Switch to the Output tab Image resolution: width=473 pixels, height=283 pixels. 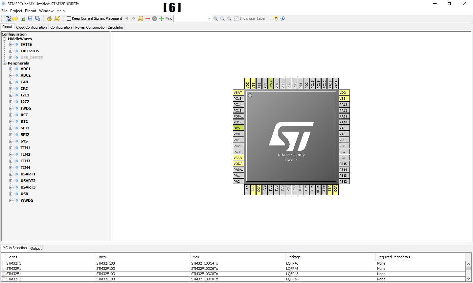[x=35, y=248]
